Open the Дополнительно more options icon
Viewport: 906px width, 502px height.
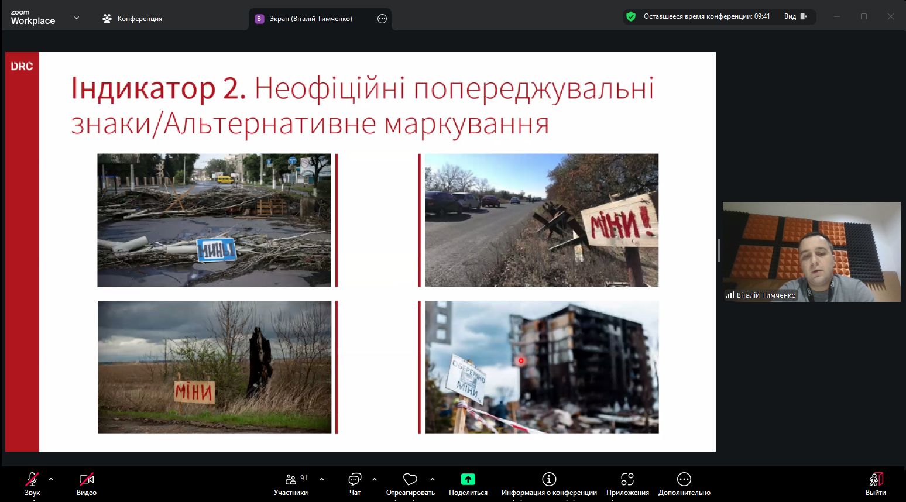tap(684, 480)
